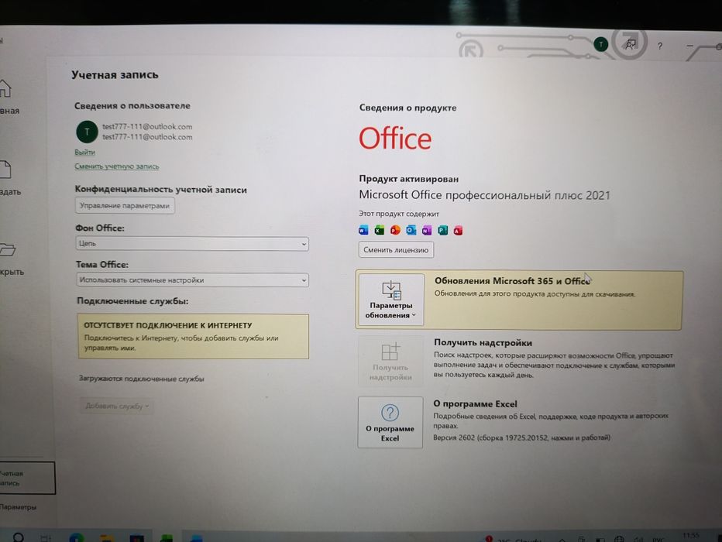Click the Обновления Microsoft 365 и Office heading
The height and width of the screenshot is (542, 722).
coord(512,280)
